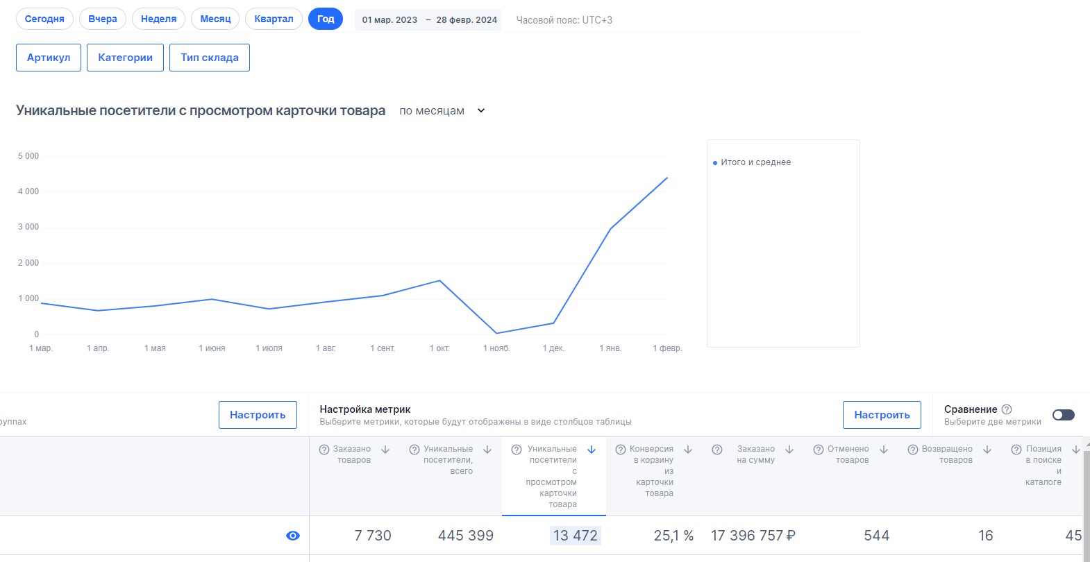Click the highlighted value 13 472
This screenshot has height=562, width=1090.
click(x=576, y=536)
